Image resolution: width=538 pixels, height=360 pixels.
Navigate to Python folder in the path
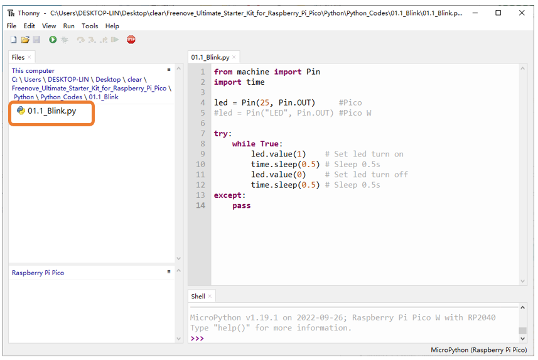click(x=24, y=97)
